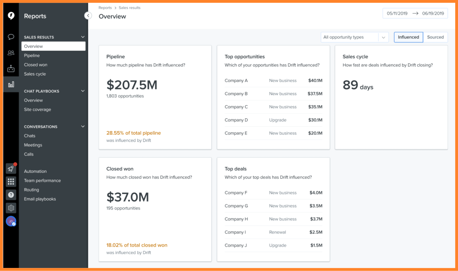458x271 pixels.
Task: Select Company C opportunity row
Action: (x=273, y=107)
